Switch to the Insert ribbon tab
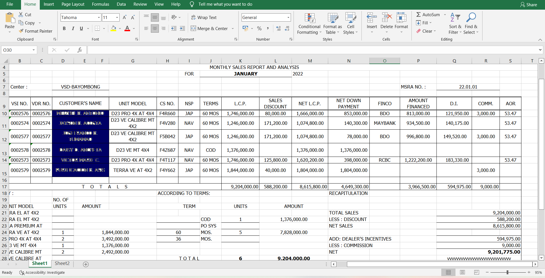 49,4
